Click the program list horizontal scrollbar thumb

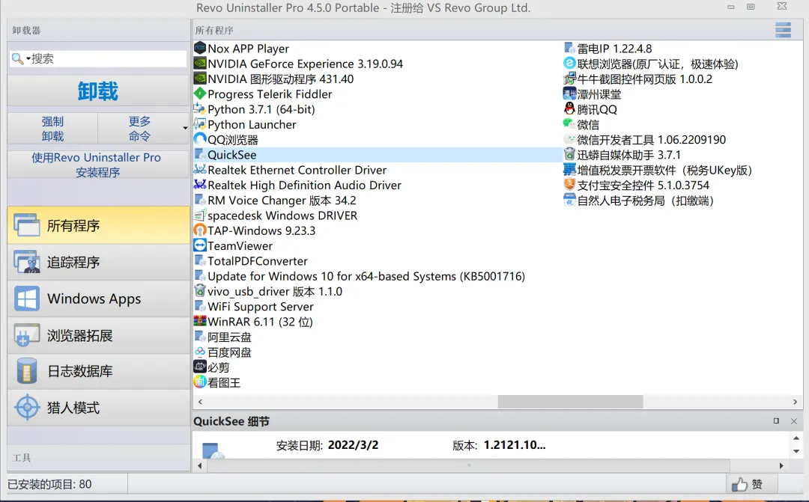pyautogui.click(x=570, y=402)
